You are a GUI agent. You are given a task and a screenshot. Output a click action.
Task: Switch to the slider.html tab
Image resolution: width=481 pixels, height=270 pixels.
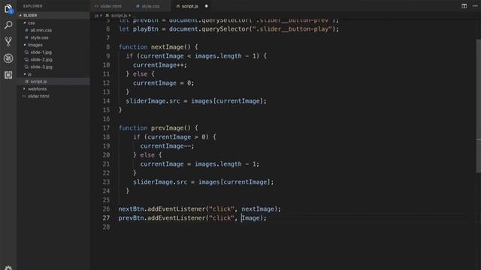click(x=108, y=6)
